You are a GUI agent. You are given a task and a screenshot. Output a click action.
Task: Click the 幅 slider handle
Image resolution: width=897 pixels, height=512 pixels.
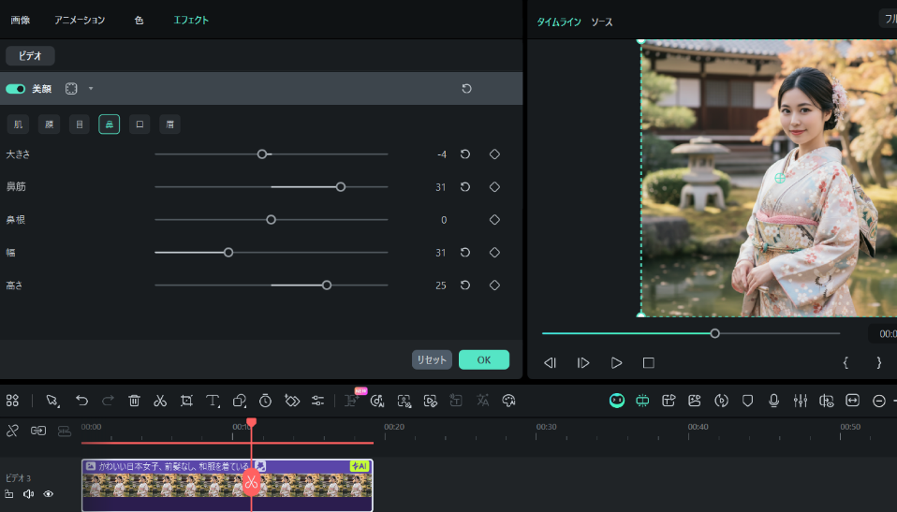(x=228, y=253)
